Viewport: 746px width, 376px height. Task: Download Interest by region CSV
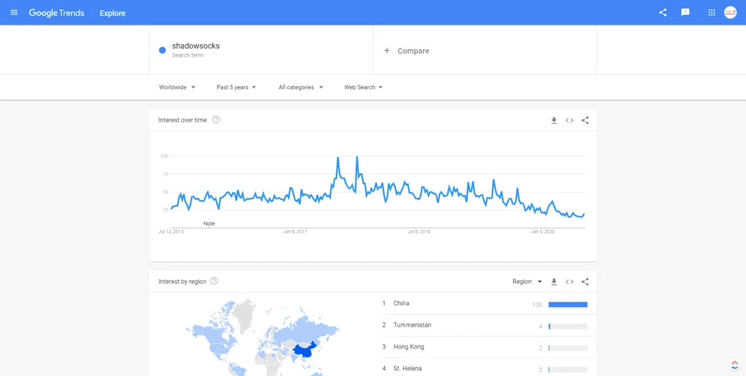coord(554,282)
